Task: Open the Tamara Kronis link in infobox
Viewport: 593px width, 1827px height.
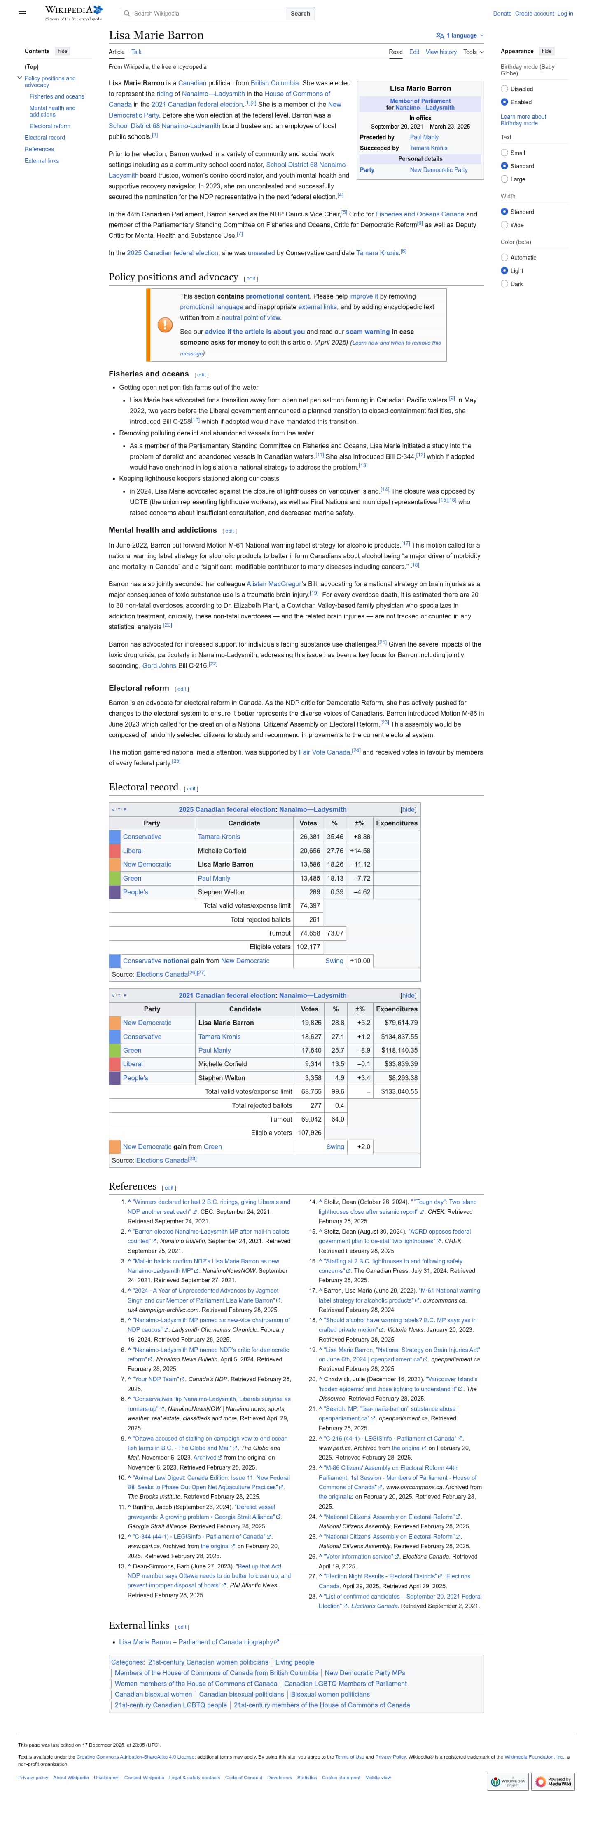Action: pos(429,148)
